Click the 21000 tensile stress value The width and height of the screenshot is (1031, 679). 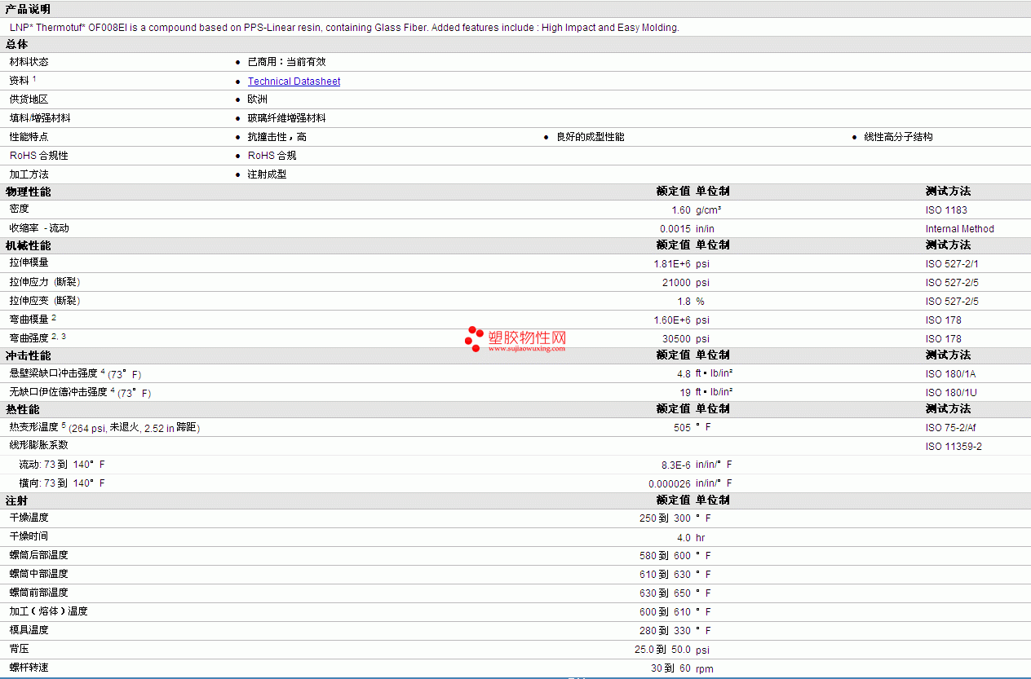(676, 283)
